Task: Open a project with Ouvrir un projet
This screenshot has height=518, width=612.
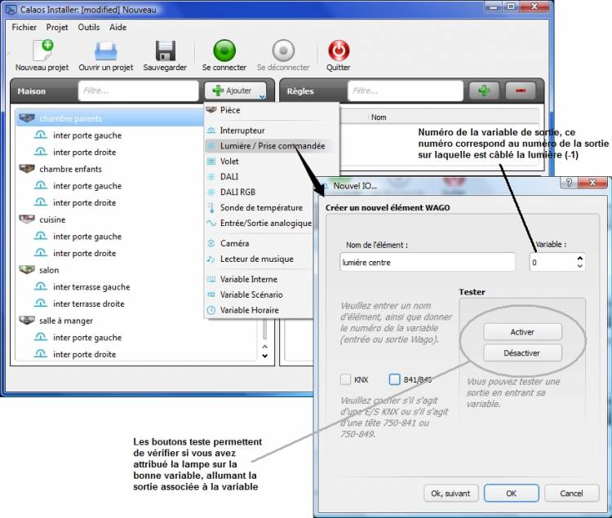Action: (x=106, y=51)
